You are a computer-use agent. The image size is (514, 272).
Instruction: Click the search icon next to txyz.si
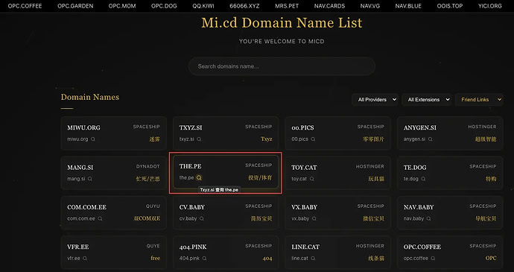(x=199, y=139)
